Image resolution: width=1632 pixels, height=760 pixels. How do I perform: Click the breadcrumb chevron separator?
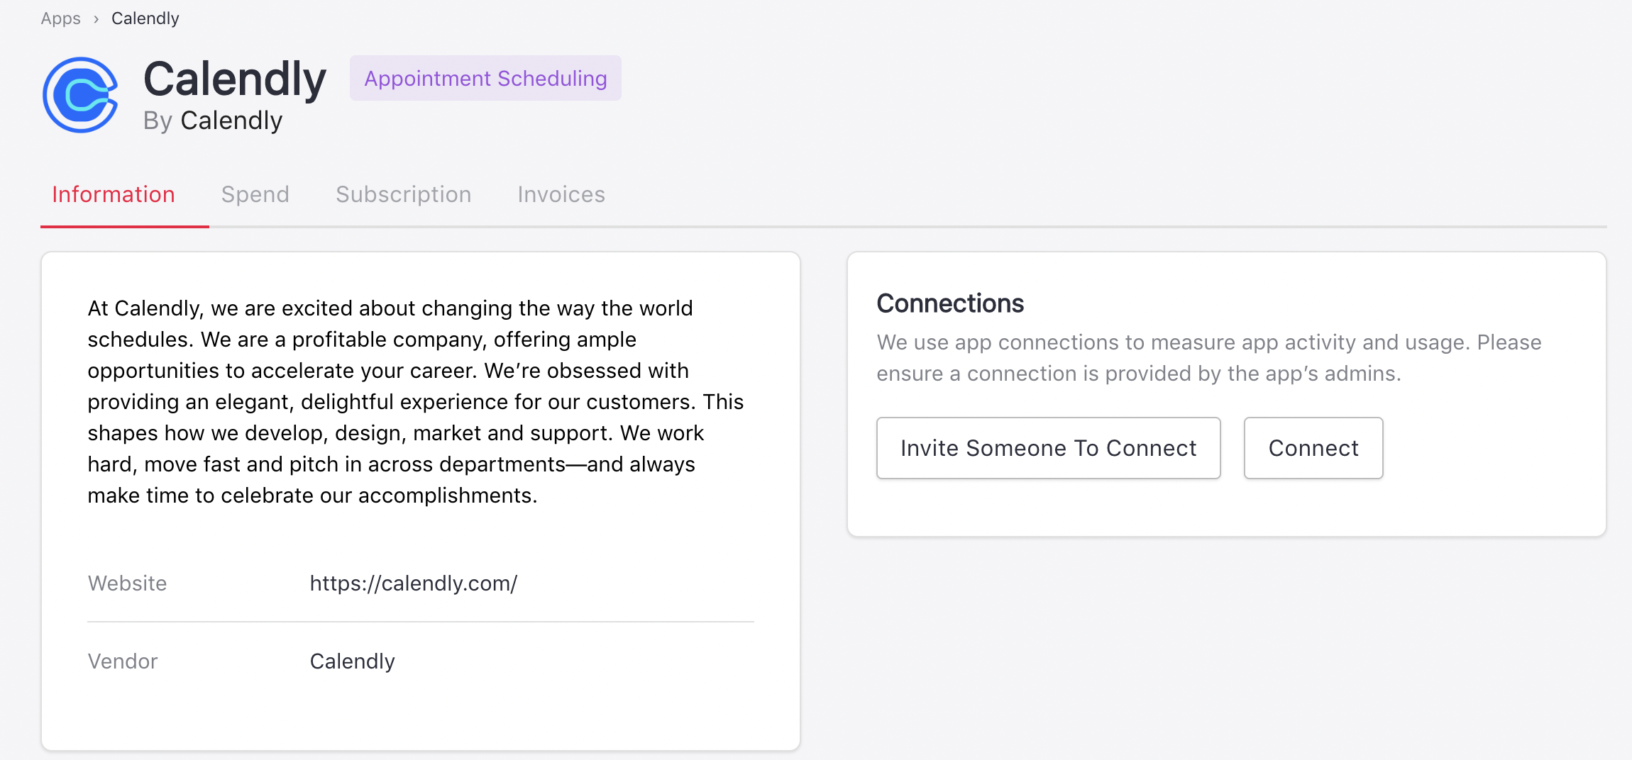[96, 19]
